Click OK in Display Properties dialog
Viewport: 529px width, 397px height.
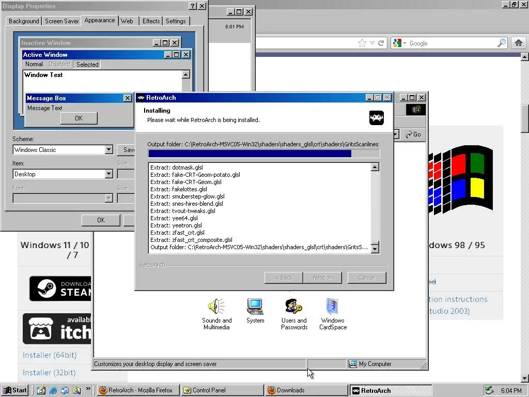pyautogui.click(x=101, y=220)
